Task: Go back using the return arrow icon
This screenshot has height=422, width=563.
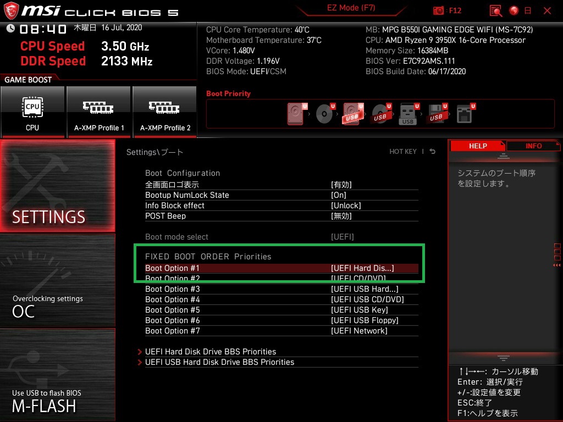Action: (x=432, y=152)
